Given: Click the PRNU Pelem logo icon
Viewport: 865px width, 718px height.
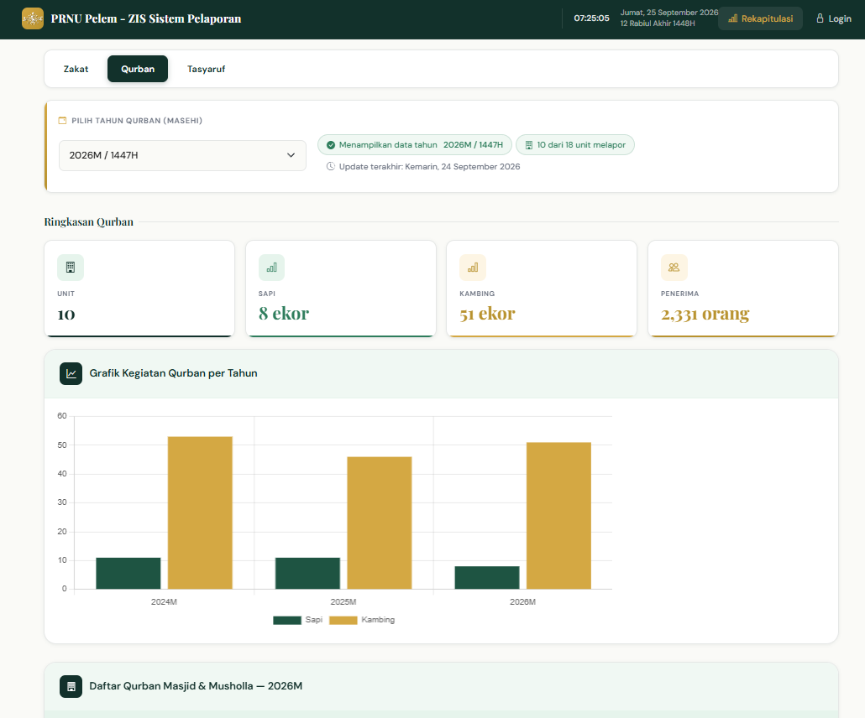Looking at the screenshot, I should (33, 18).
